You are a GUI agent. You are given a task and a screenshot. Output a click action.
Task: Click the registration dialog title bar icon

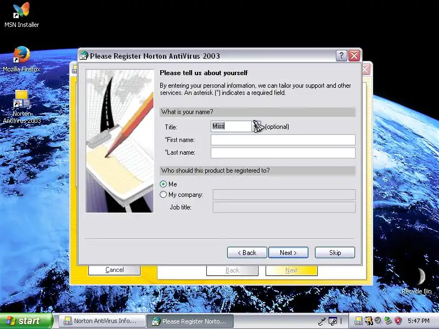[x=84, y=56]
